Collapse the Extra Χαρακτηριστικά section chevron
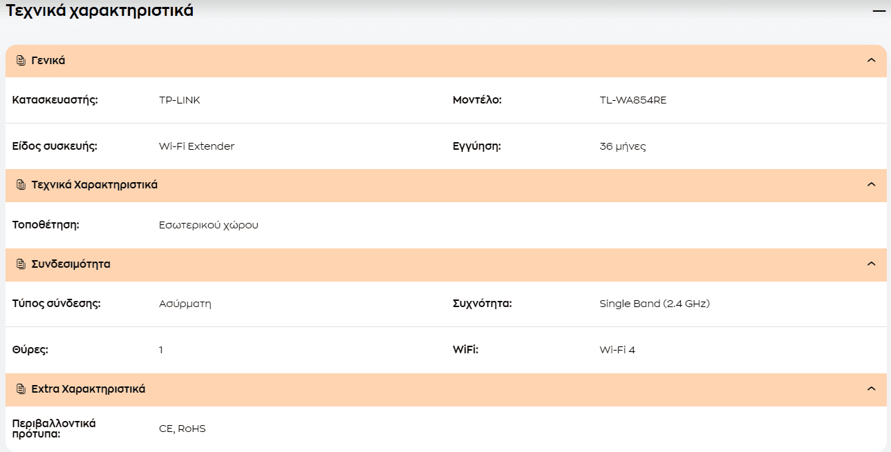The image size is (891, 452). point(871,389)
